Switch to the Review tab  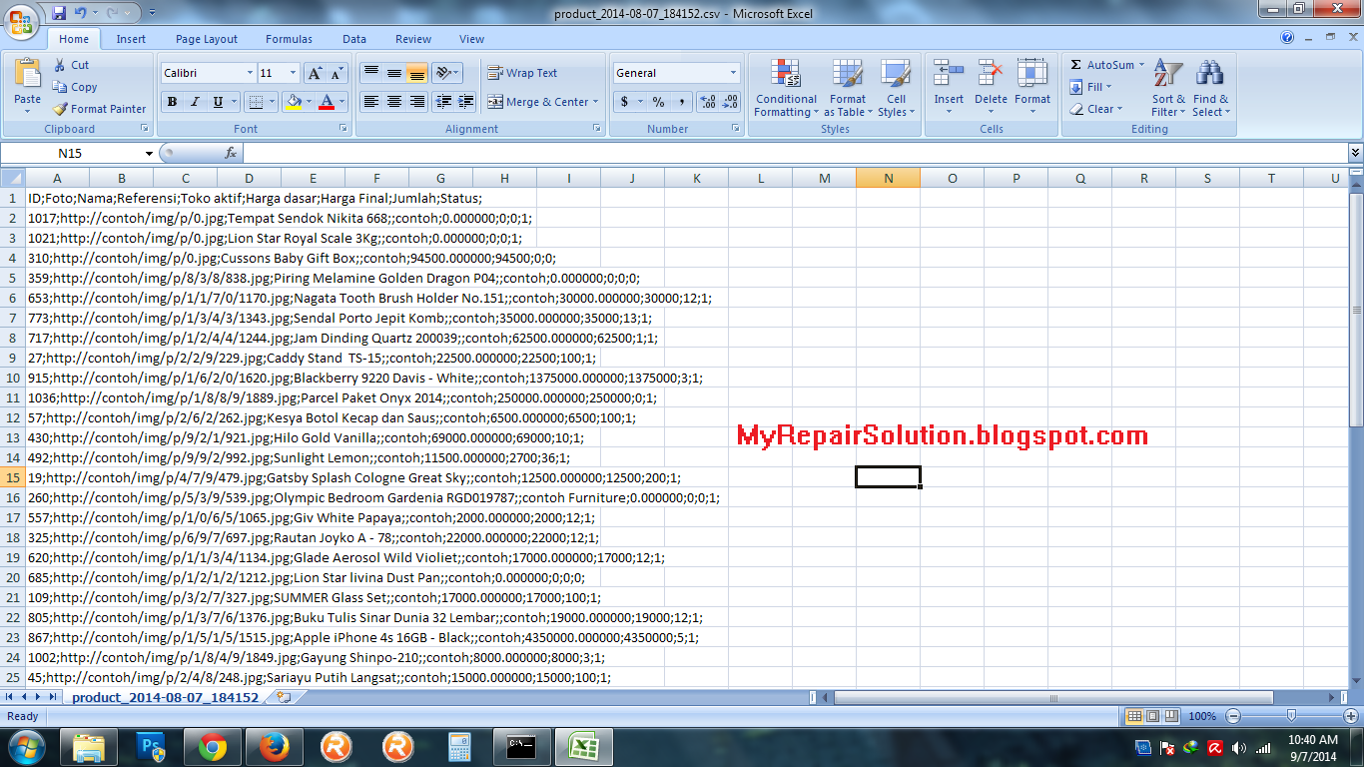[x=413, y=39]
